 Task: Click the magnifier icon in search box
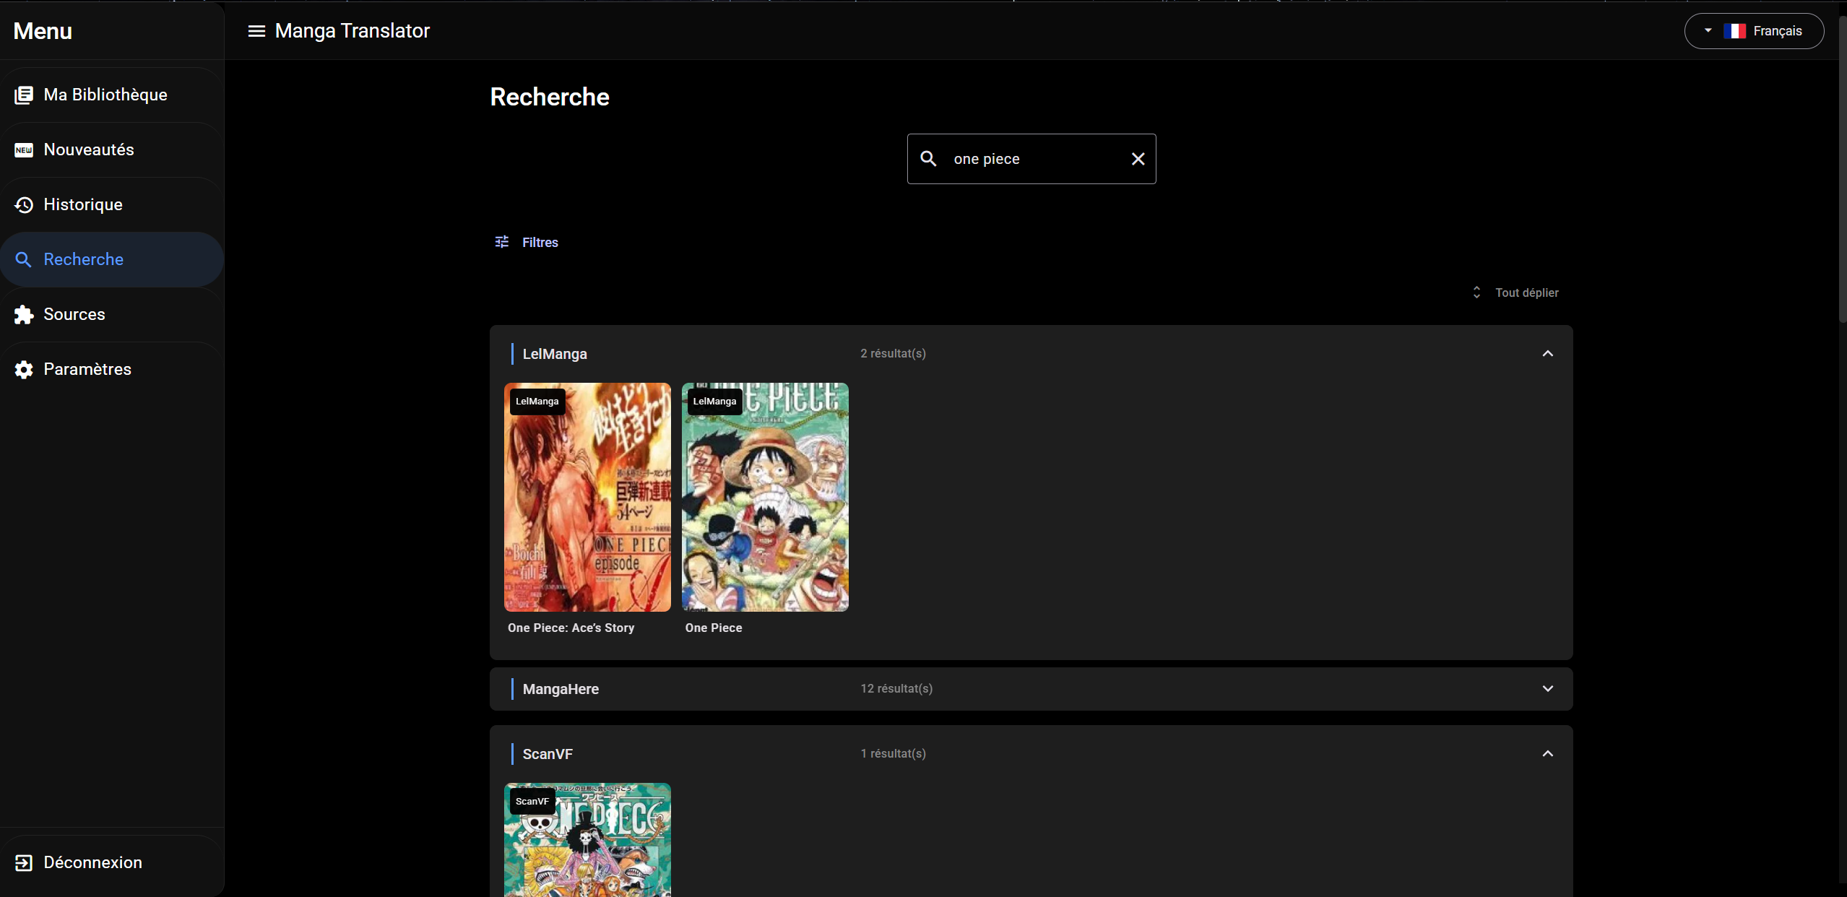click(x=929, y=158)
